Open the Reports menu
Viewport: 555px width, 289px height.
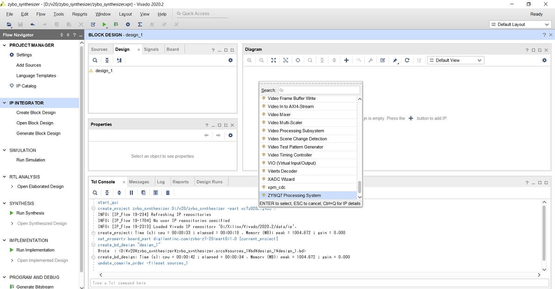coord(80,14)
